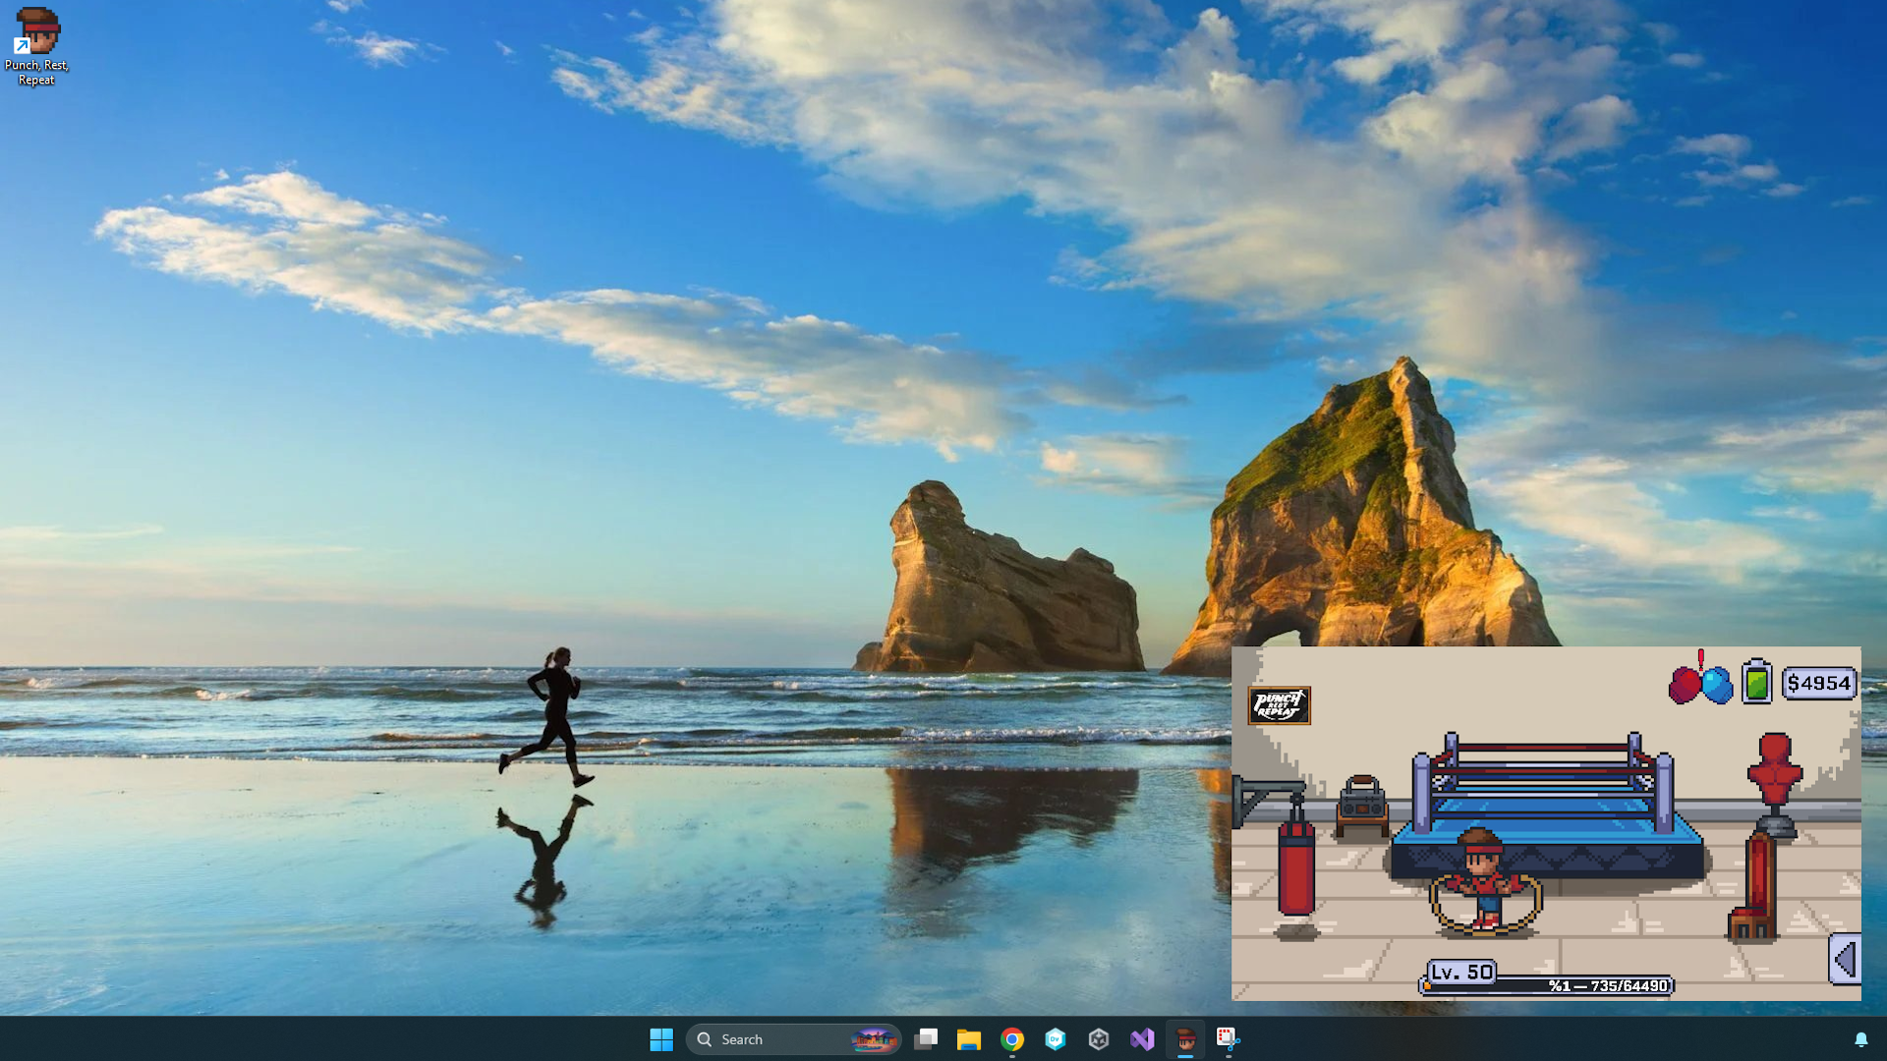Viewport: 1887px width, 1061px height.
Task: Click the boxer character skipping rope
Action: pos(1485,881)
